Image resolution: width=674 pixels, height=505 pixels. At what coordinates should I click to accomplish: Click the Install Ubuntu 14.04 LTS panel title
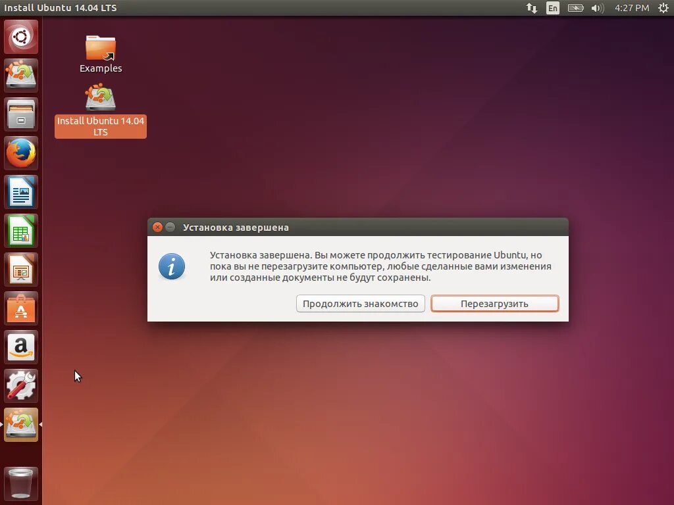[x=60, y=8]
